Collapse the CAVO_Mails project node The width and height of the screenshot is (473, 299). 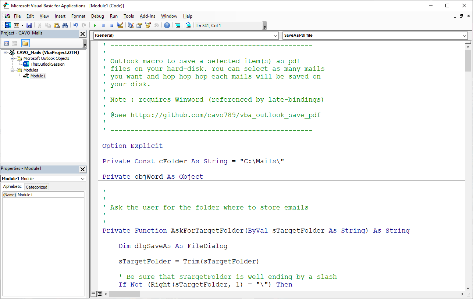(6, 52)
